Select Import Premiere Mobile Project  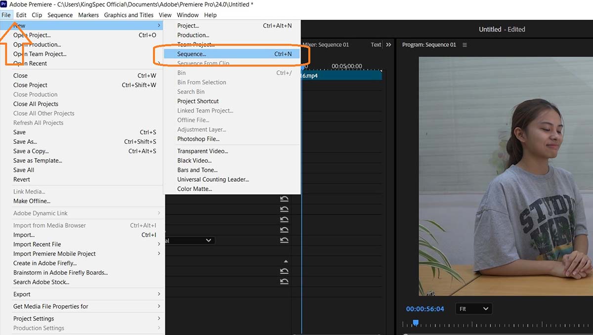click(83, 254)
